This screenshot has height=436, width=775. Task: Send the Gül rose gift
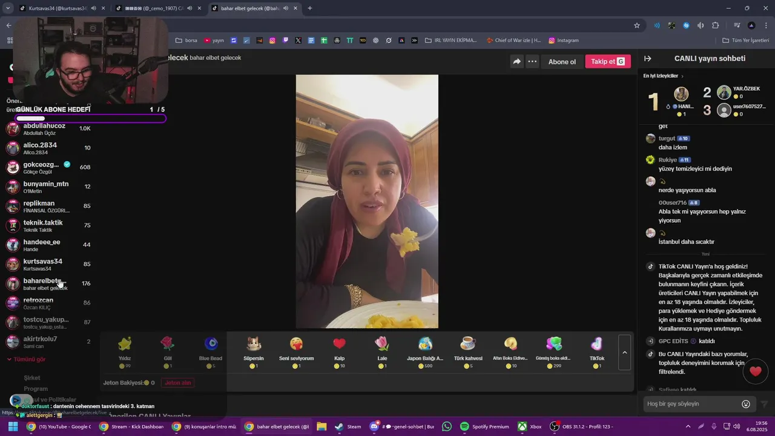[167, 352]
